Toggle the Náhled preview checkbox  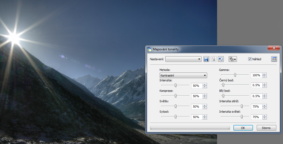point(250,59)
